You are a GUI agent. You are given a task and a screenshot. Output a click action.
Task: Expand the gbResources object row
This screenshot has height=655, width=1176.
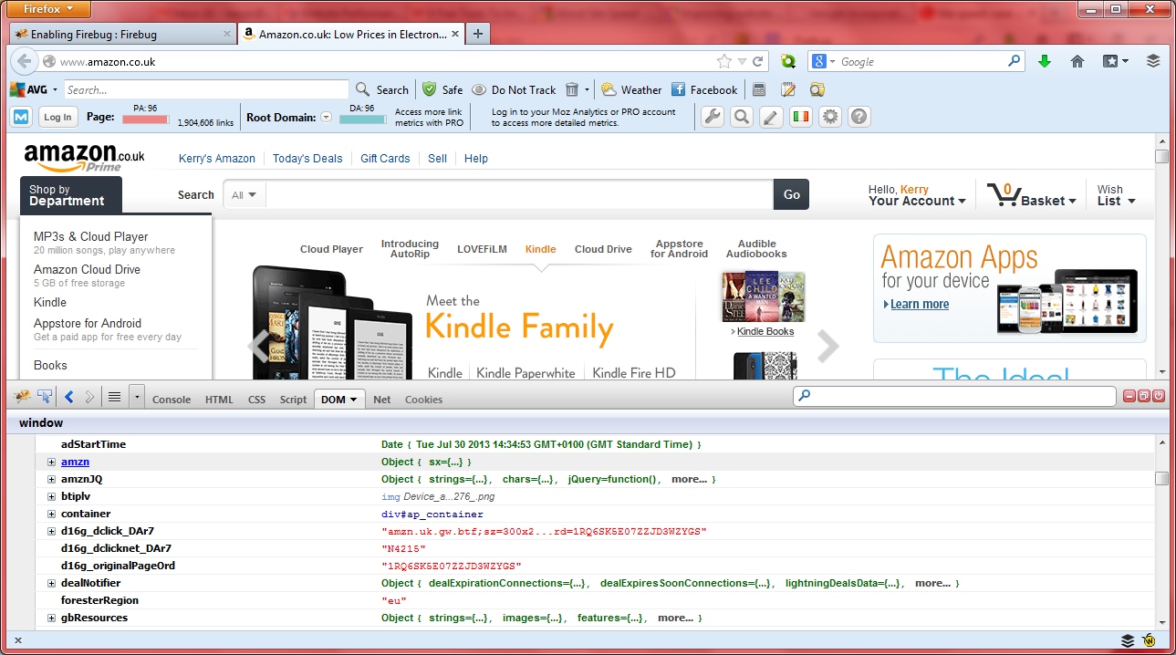tap(52, 618)
